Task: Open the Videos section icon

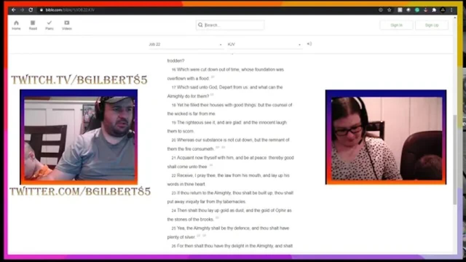Action: (67, 25)
